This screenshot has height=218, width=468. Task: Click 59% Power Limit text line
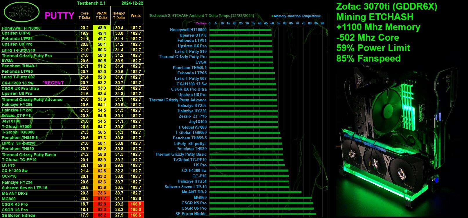click(x=373, y=48)
